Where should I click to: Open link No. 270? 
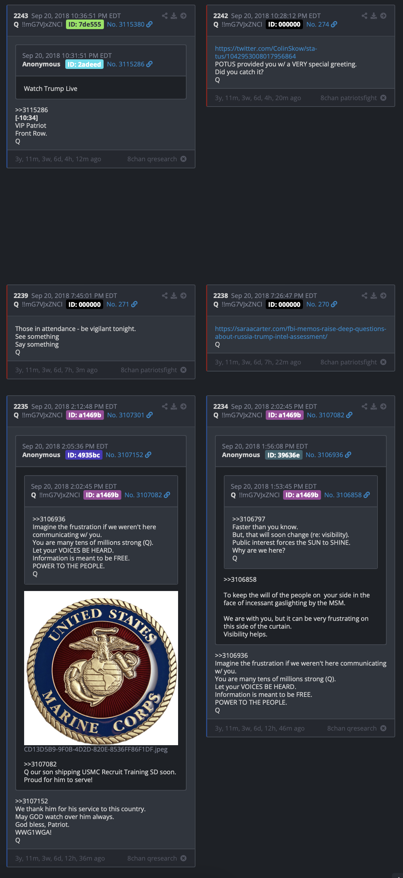point(322,304)
